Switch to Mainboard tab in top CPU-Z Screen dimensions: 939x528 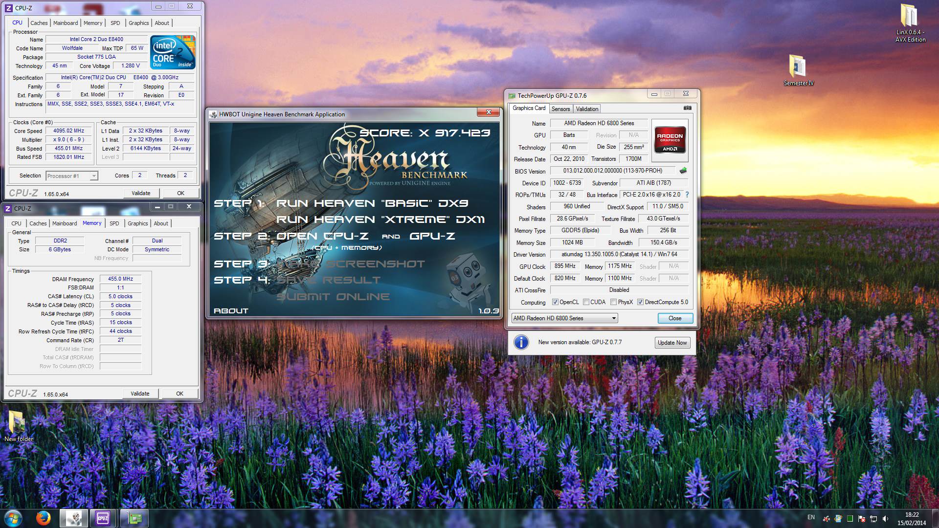tap(66, 23)
